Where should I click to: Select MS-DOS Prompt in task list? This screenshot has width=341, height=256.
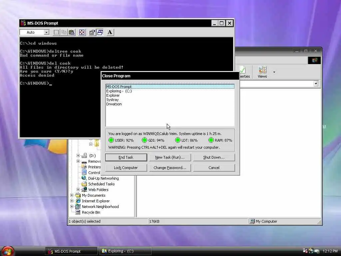pos(170,87)
